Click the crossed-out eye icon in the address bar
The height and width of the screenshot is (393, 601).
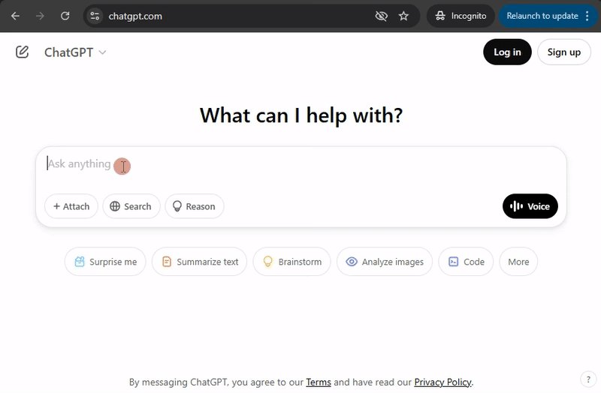coord(381,16)
